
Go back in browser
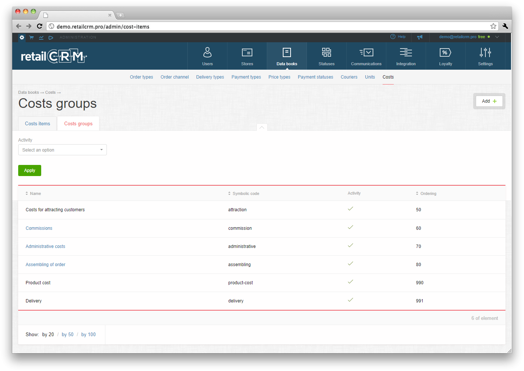tap(19, 26)
